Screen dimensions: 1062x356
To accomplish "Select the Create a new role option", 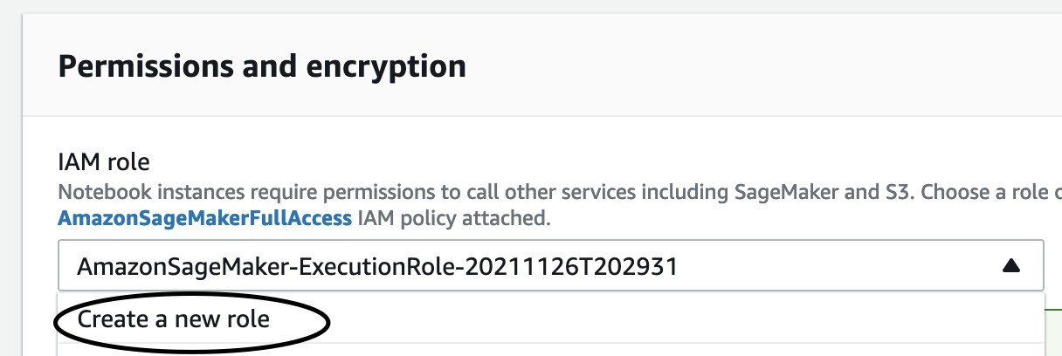I will point(174,319).
